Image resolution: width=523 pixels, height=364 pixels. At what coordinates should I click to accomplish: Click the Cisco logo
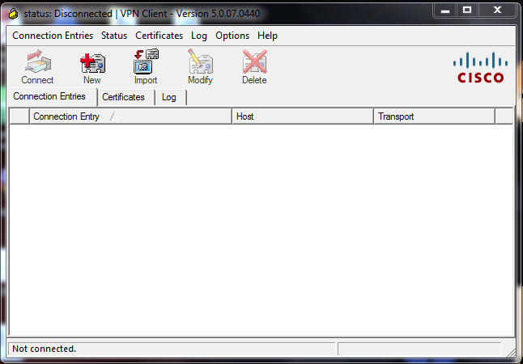point(480,67)
